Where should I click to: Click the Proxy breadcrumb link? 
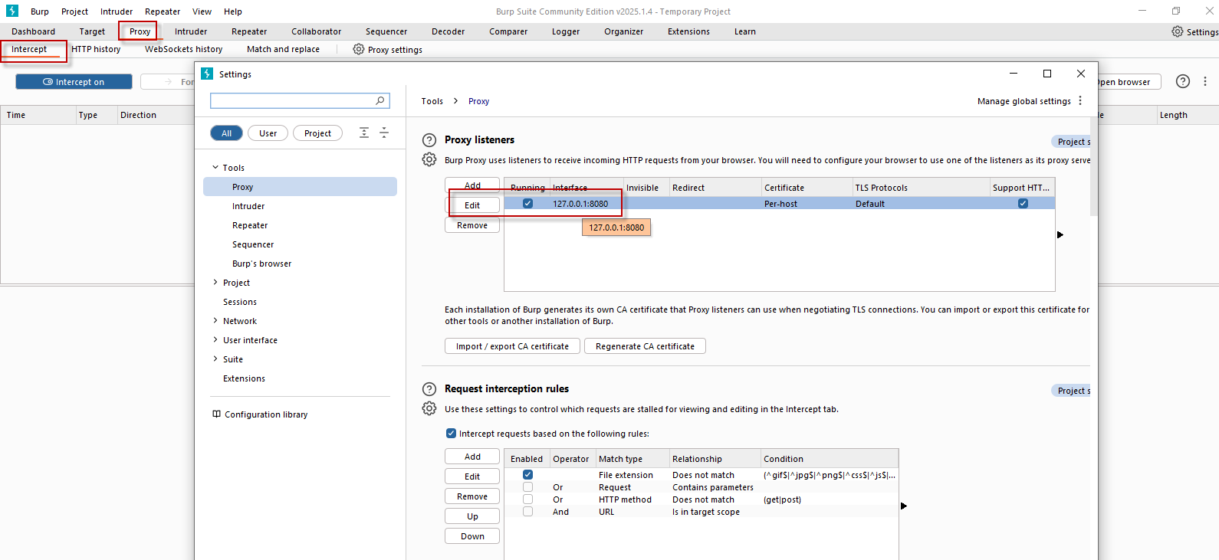[478, 101]
